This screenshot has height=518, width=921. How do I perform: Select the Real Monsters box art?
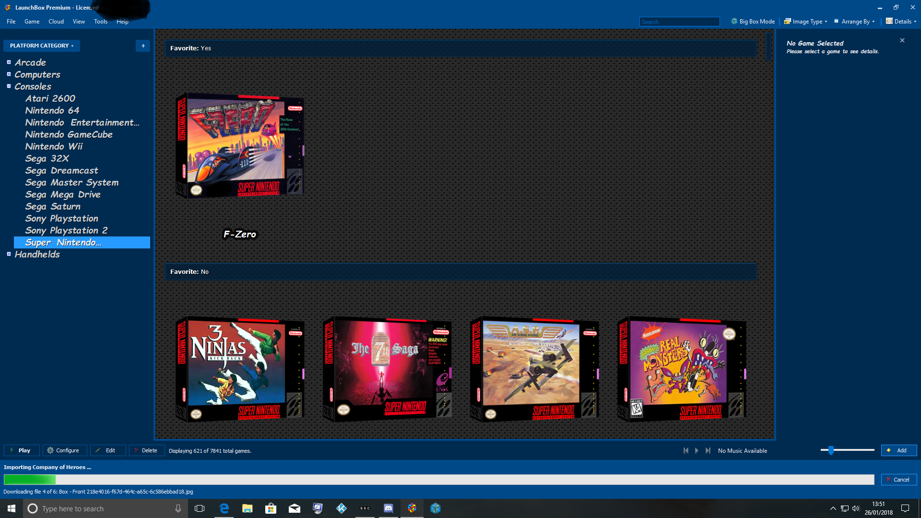coord(682,369)
